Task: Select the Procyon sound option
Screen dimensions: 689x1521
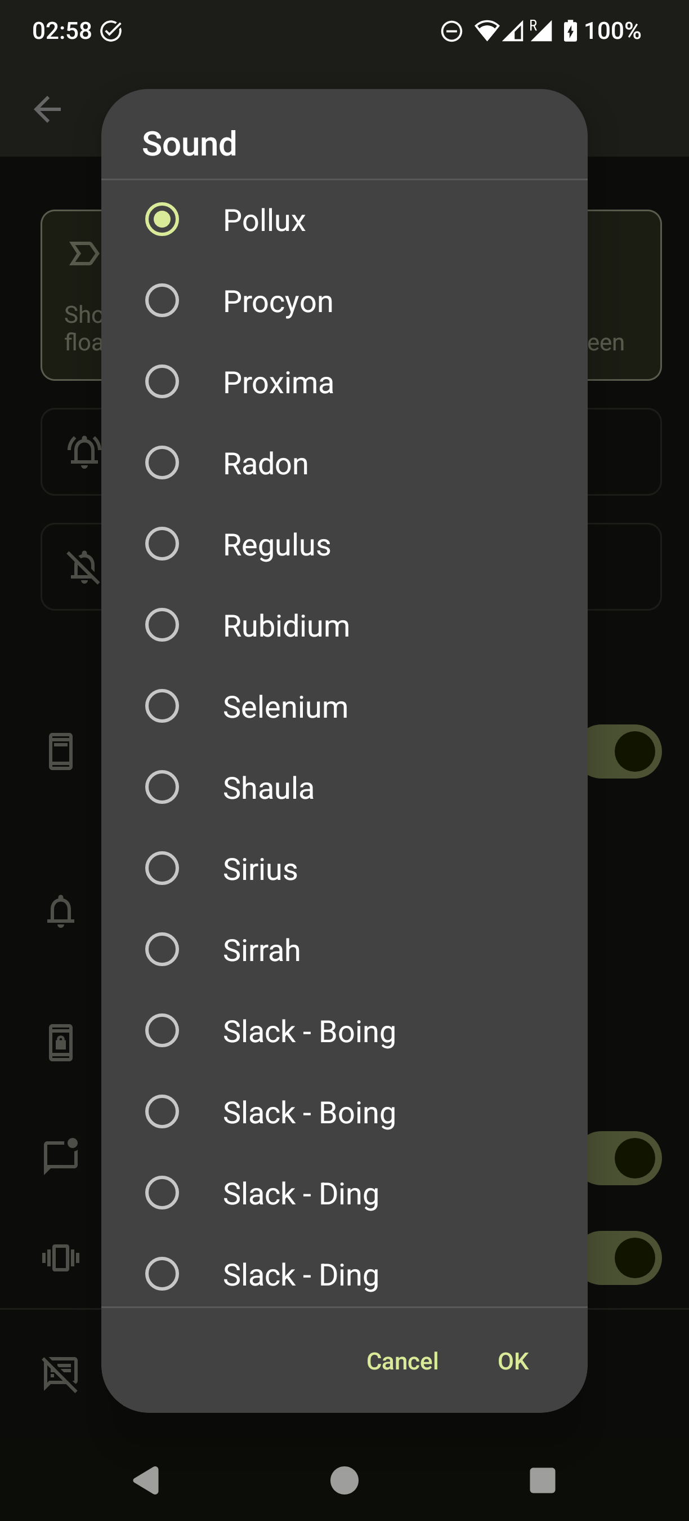Action: pos(162,301)
